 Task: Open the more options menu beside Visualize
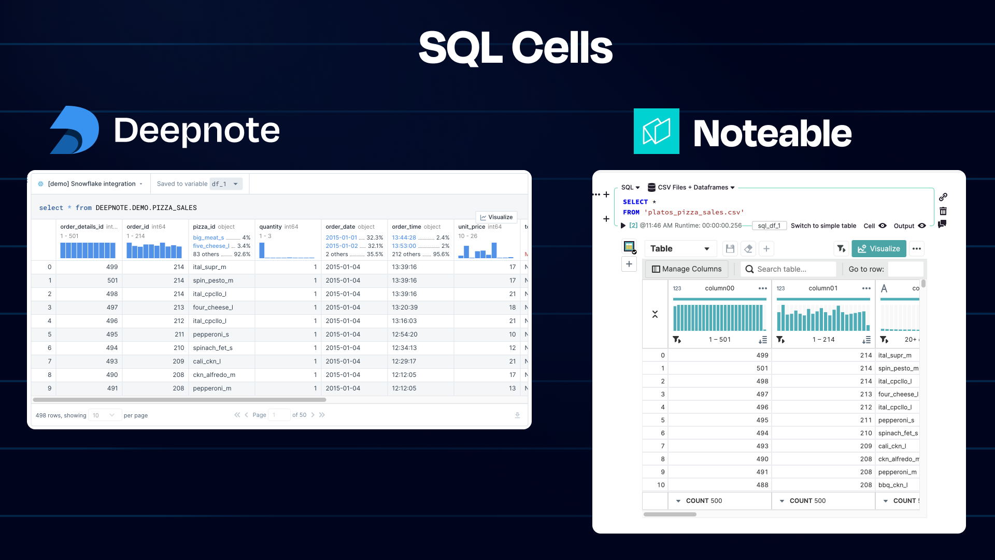[917, 248]
